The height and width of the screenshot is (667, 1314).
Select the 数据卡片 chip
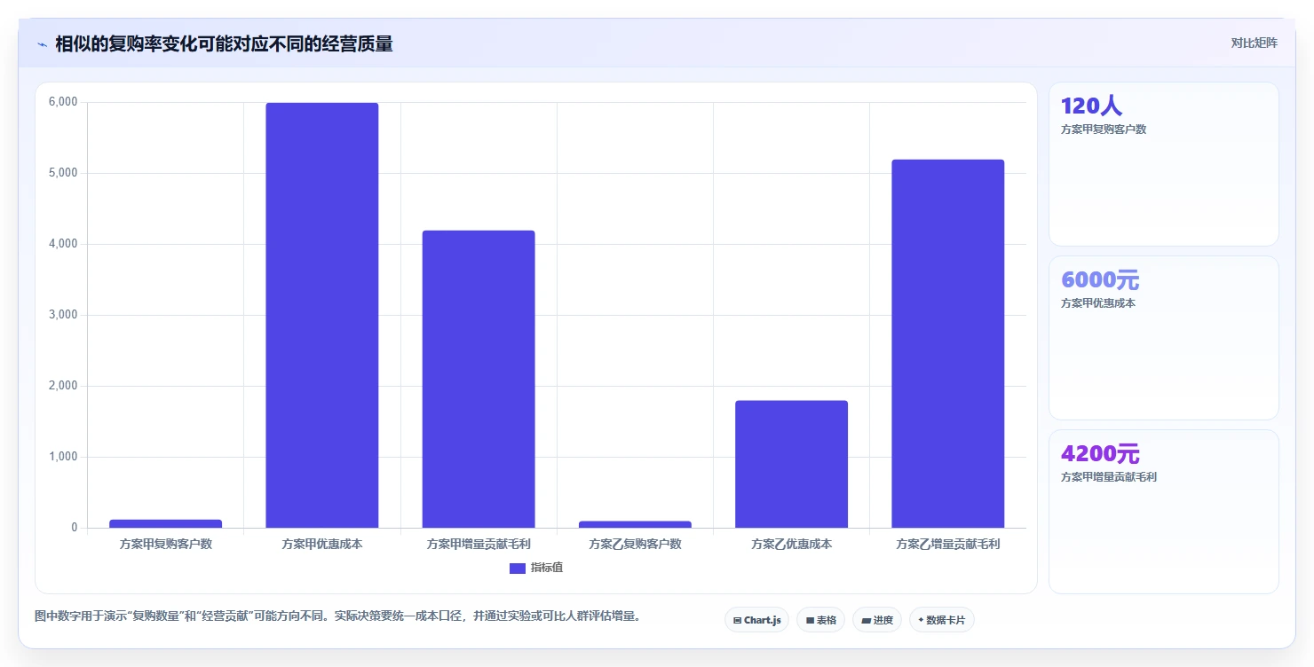pyautogui.click(x=942, y=620)
